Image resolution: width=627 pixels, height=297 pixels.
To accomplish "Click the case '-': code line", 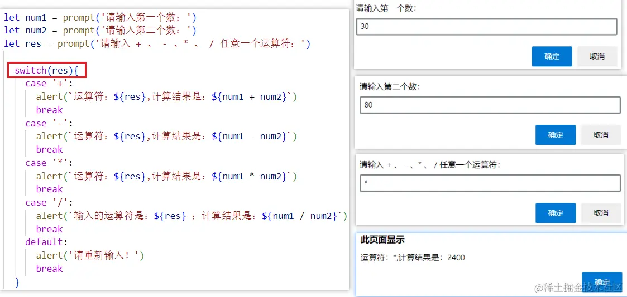I will [49, 123].
